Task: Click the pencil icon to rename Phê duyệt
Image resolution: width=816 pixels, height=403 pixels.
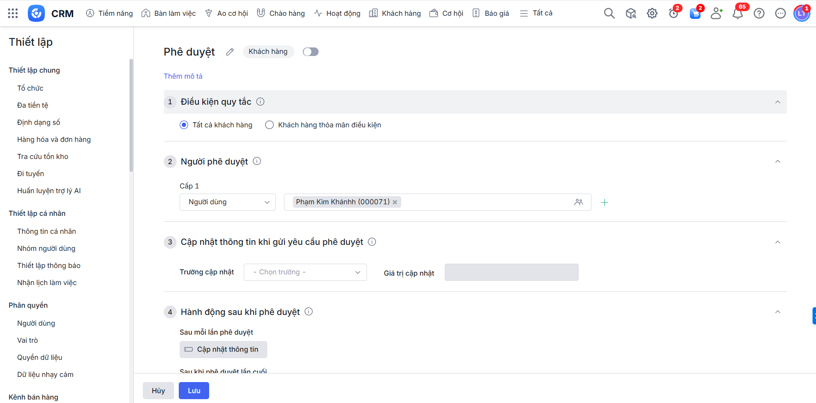Action: 230,52
